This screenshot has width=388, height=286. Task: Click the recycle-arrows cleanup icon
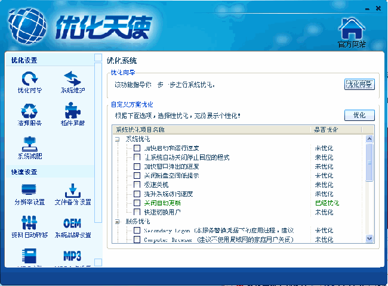pyautogui.click(x=29, y=111)
